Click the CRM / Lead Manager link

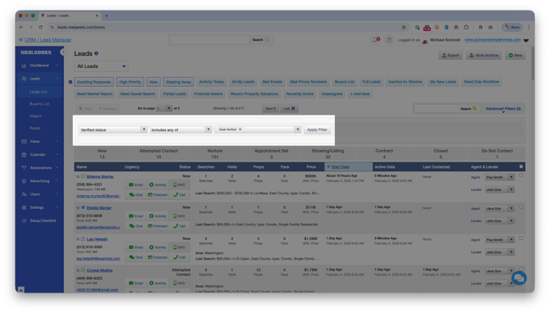(48, 40)
